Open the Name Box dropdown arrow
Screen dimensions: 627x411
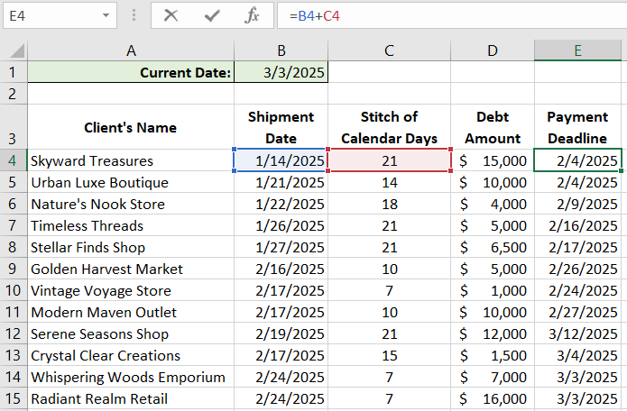tap(106, 15)
